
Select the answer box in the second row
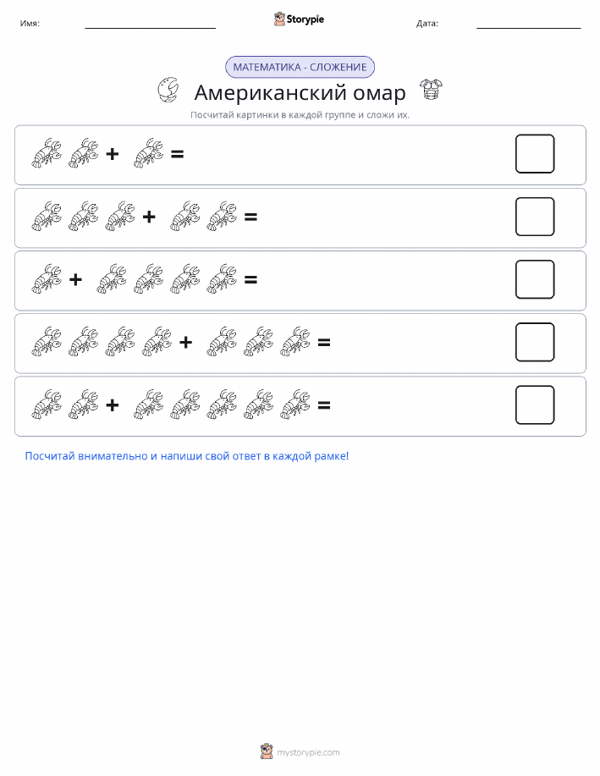click(535, 217)
